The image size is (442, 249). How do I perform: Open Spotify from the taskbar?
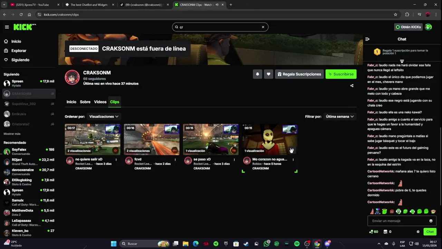pos(297,244)
